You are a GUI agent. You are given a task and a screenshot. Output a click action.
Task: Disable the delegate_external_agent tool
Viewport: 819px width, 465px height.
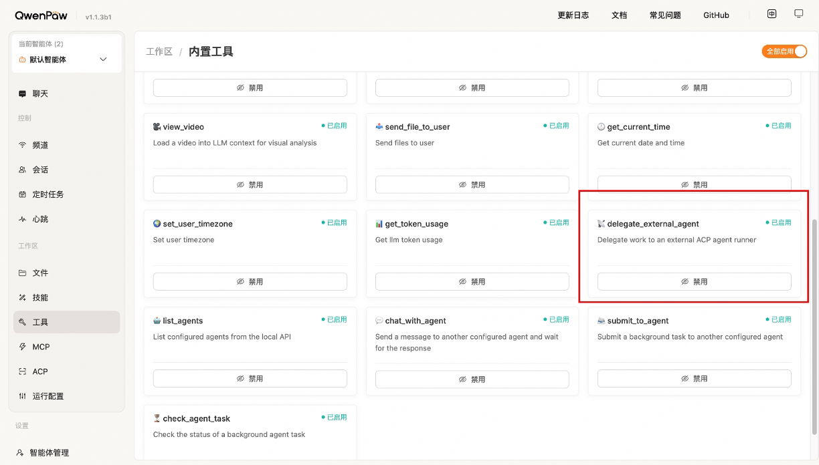[x=695, y=281]
